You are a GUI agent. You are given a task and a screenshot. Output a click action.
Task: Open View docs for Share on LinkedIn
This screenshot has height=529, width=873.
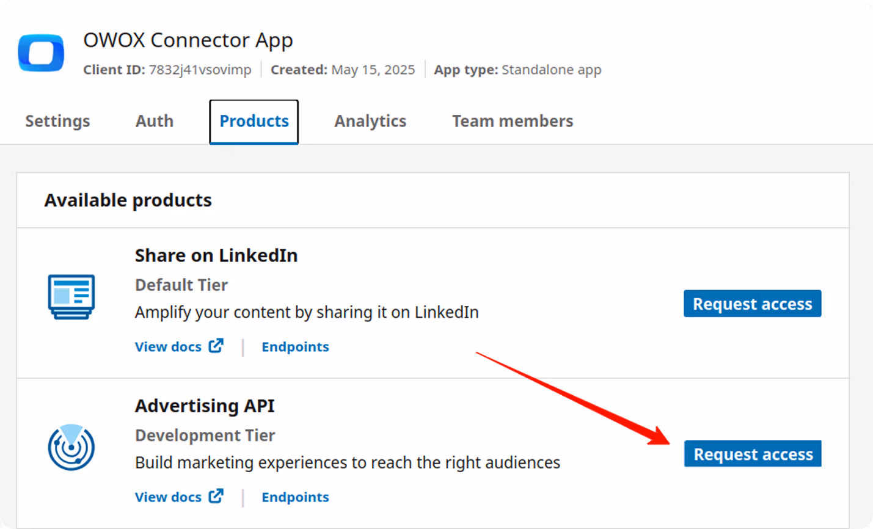click(x=168, y=346)
